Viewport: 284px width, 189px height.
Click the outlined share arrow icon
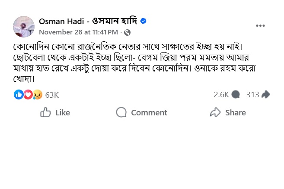pos(215,112)
